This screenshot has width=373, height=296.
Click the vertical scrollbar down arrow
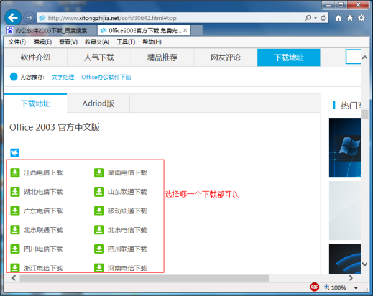click(365, 264)
